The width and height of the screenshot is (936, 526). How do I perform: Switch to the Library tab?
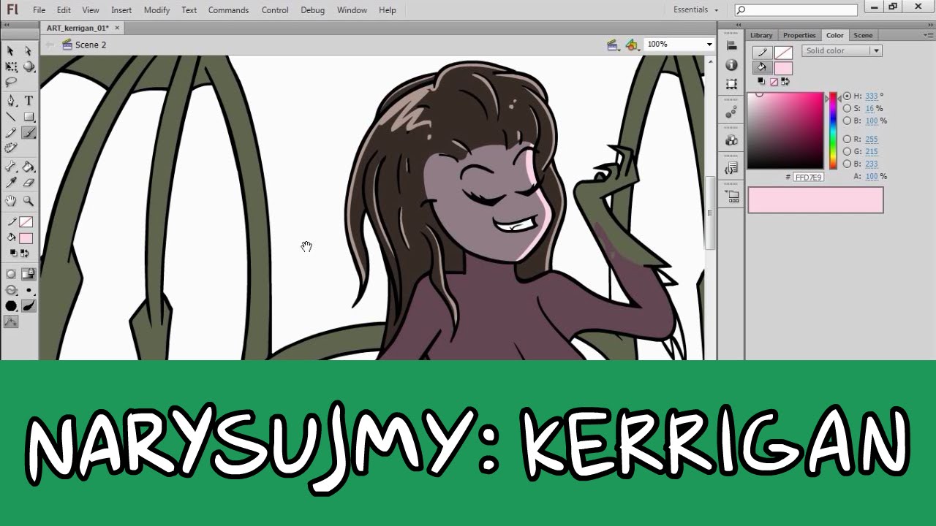pos(761,35)
